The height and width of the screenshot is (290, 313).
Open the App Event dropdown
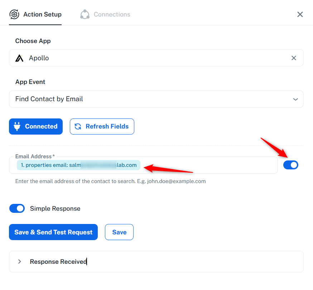pos(156,99)
